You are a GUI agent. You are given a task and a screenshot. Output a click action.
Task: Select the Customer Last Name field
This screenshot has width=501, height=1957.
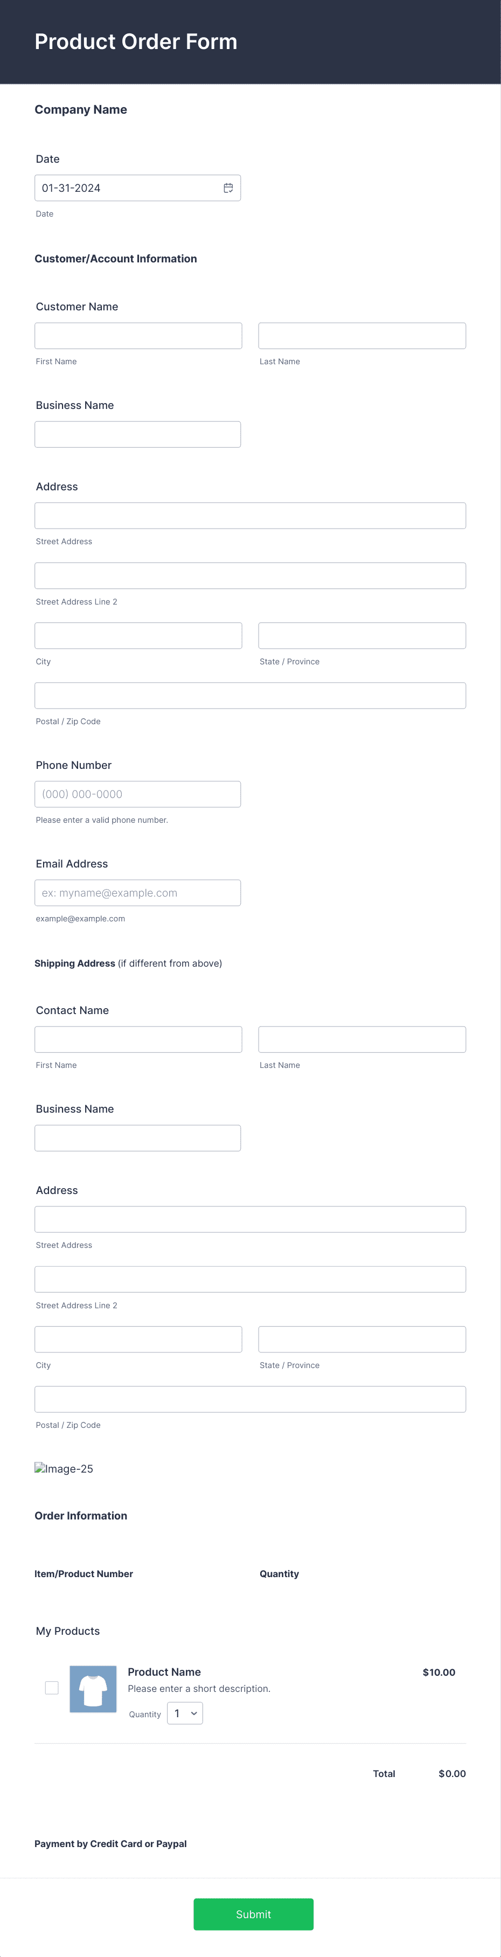point(362,336)
